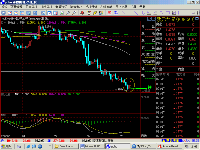Screen dimensions: 200x150
Task: Open the red line trend chart icon
Action: point(10,13)
